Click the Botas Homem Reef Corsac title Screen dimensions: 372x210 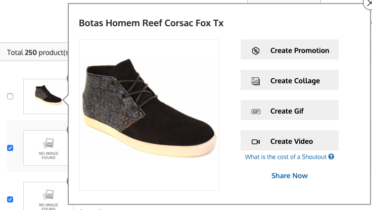(151, 23)
